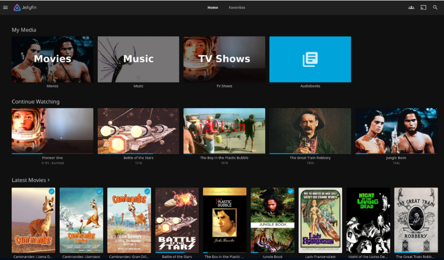Expand the Latest Movies section chevron

click(x=49, y=180)
